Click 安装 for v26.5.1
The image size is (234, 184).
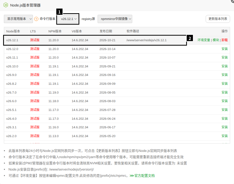pyautogui.click(x=225, y=110)
